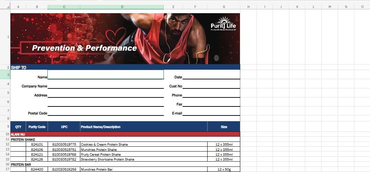Image resolution: width=370 pixels, height=172 pixels.
Task: Select column N header
Action: pos(346,7)
